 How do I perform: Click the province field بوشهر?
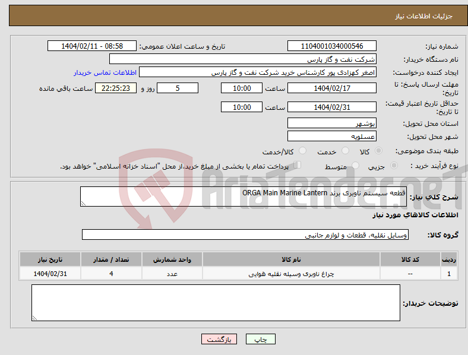click(x=331, y=123)
